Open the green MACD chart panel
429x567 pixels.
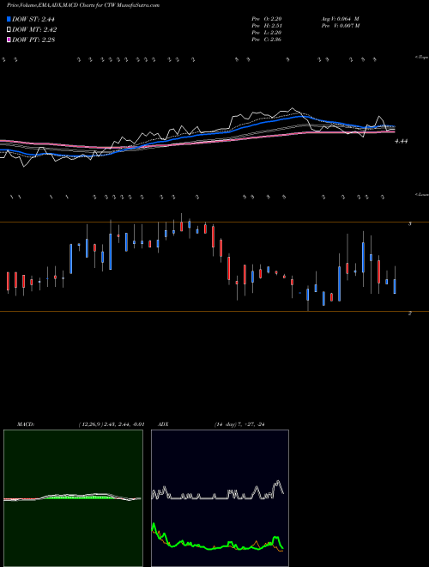73,498
